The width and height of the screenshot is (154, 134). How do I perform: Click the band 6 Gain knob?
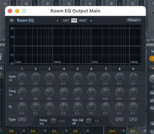click(92, 77)
